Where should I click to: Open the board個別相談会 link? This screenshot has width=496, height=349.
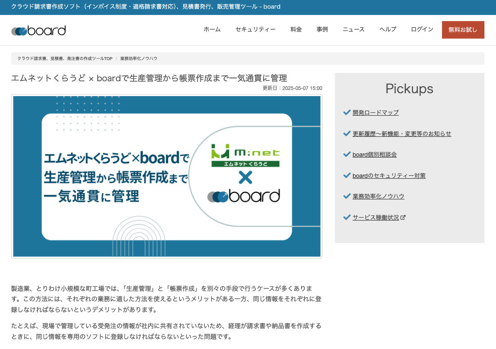tap(374, 155)
